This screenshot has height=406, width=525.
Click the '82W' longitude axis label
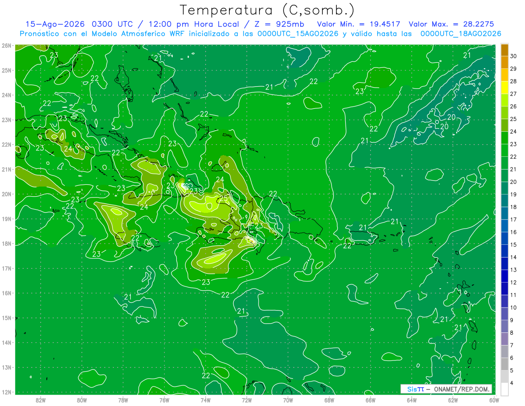(x=41, y=400)
